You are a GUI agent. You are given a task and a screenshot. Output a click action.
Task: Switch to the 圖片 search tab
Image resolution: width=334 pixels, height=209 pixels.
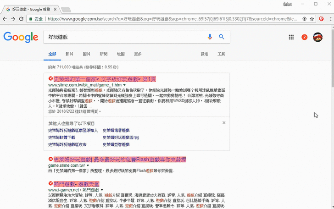(x=86, y=54)
